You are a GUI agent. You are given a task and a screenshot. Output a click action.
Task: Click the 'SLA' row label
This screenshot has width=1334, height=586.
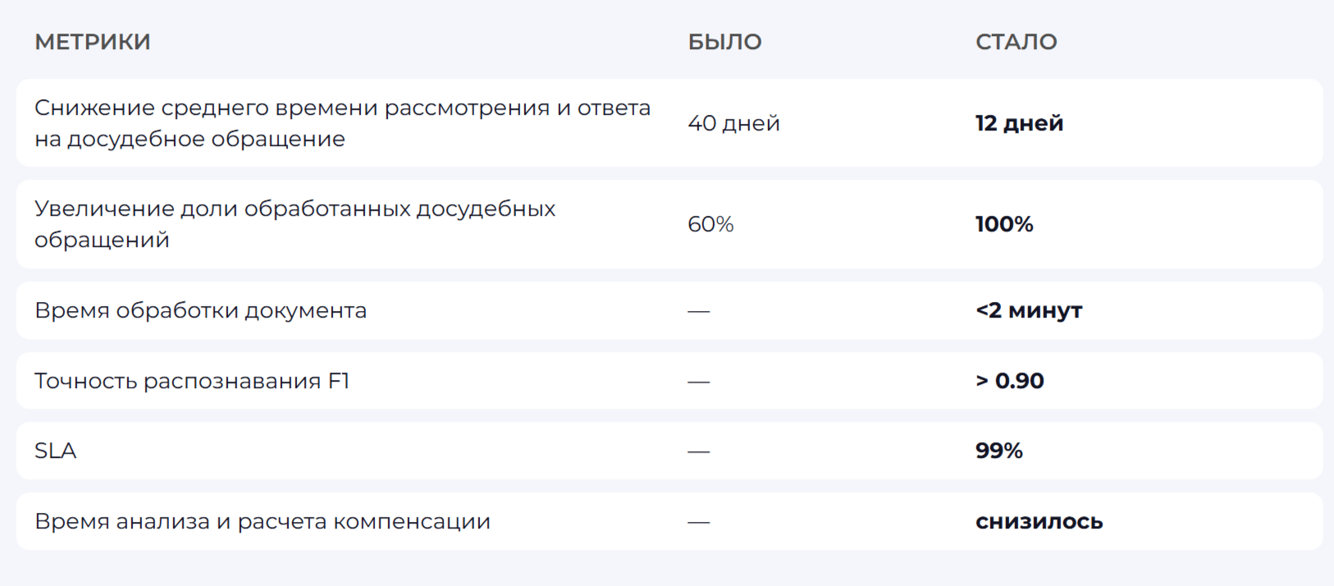55,451
